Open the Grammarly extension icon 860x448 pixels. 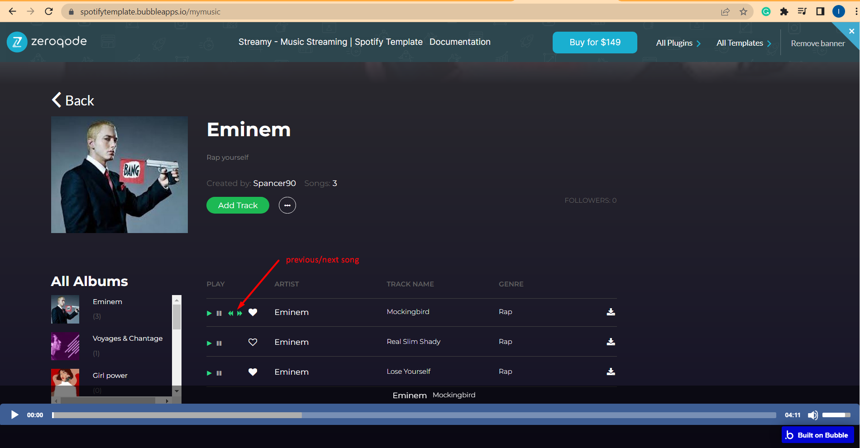766,12
